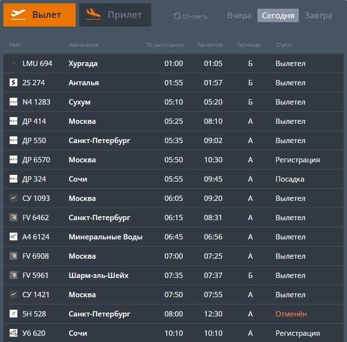Click estimated time 07:55 for СУ 1421
This screenshot has height=342, width=347.
[x=213, y=294]
